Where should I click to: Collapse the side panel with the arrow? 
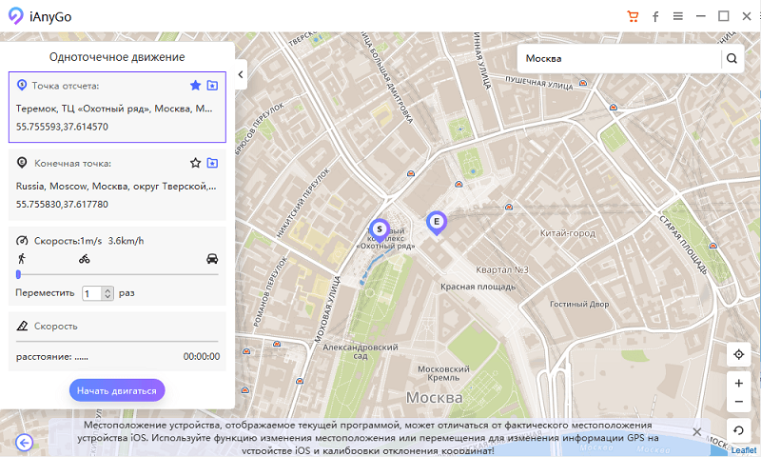coord(241,74)
